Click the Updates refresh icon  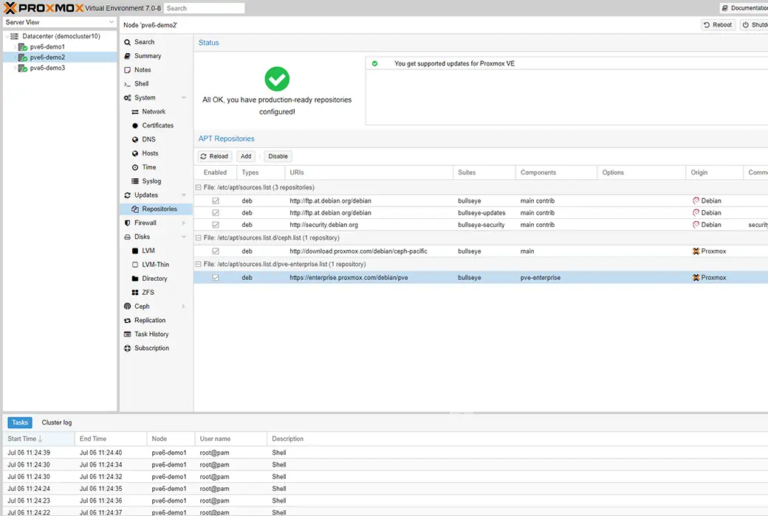[x=127, y=195]
